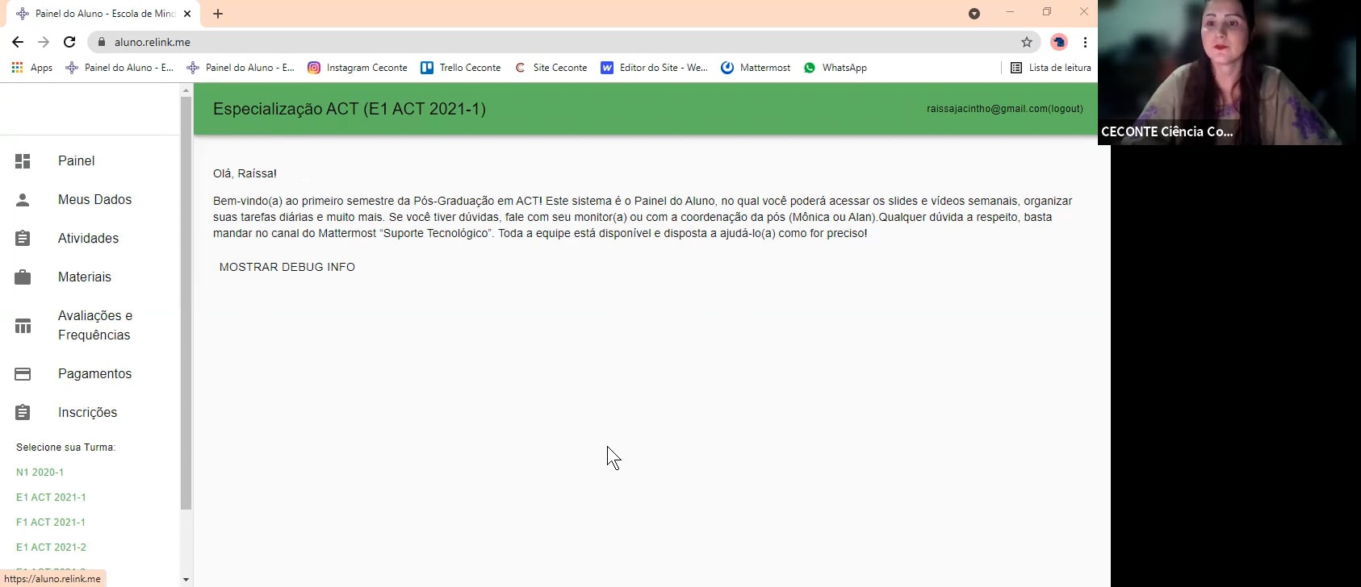This screenshot has height=587, width=1361.
Task: Select turma E1 ACT 2021-2
Action: tap(51, 547)
